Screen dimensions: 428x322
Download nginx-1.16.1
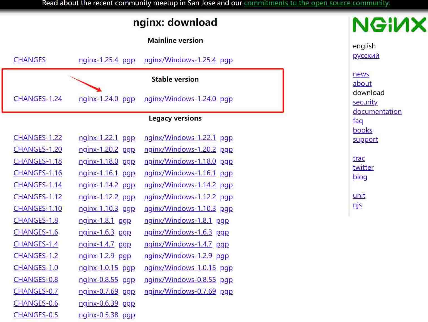click(99, 173)
